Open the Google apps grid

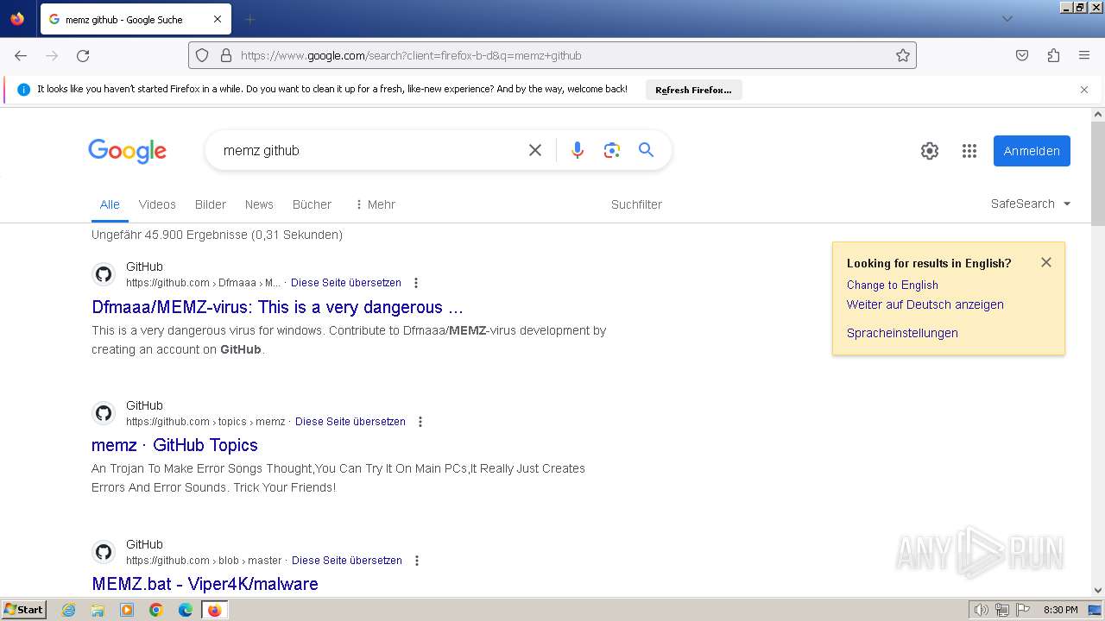pos(969,151)
